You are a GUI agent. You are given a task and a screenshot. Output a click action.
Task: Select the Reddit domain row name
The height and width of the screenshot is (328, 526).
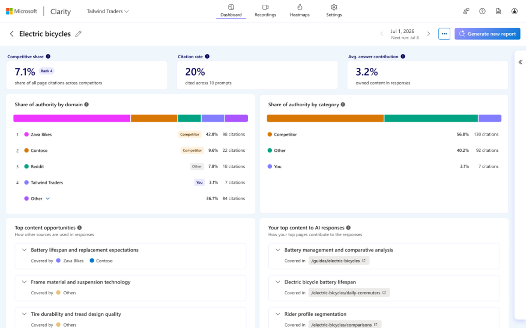[37, 167]
